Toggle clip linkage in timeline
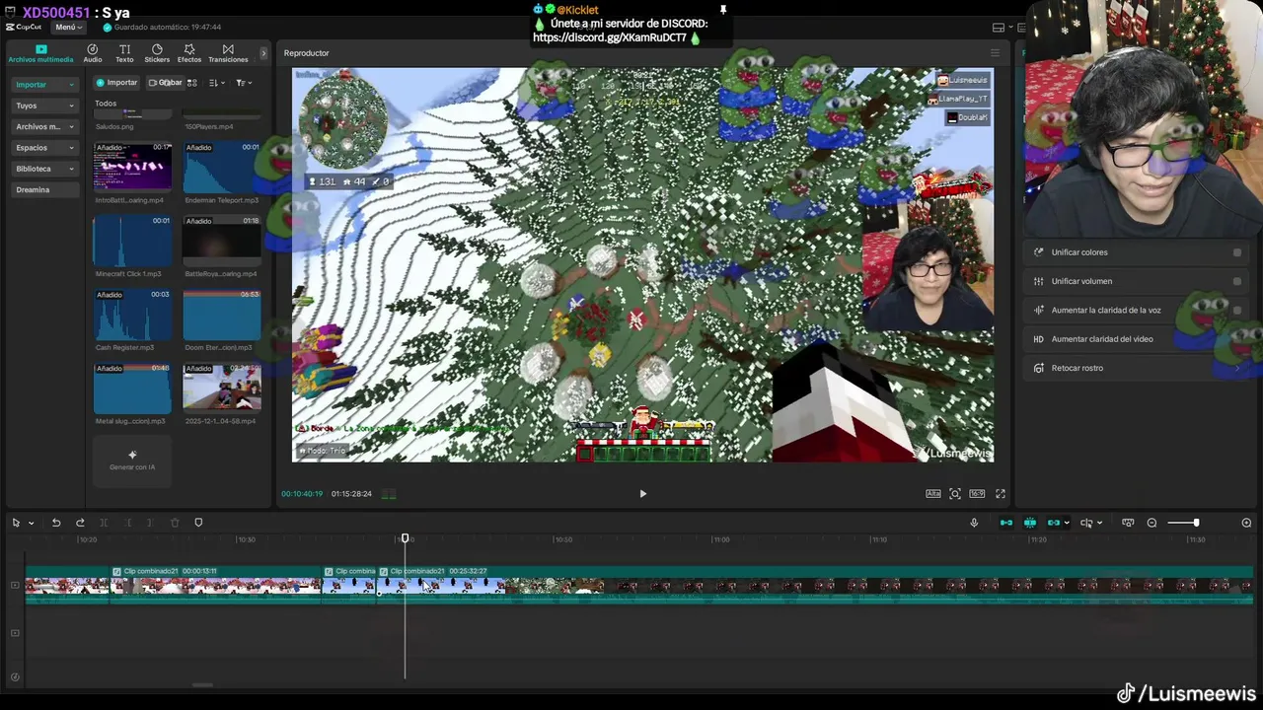This screenshot has width=1263, height=710. click(x=1054, y=523)
